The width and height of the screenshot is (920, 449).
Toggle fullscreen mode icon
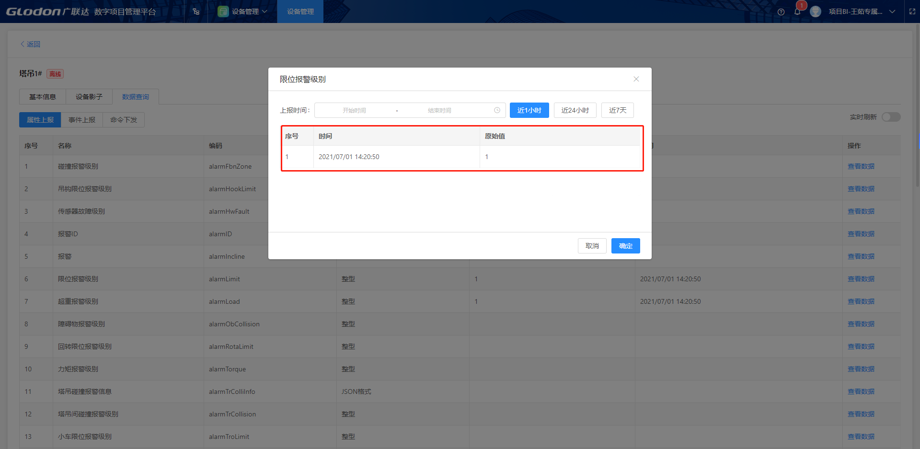coord(912,12)
